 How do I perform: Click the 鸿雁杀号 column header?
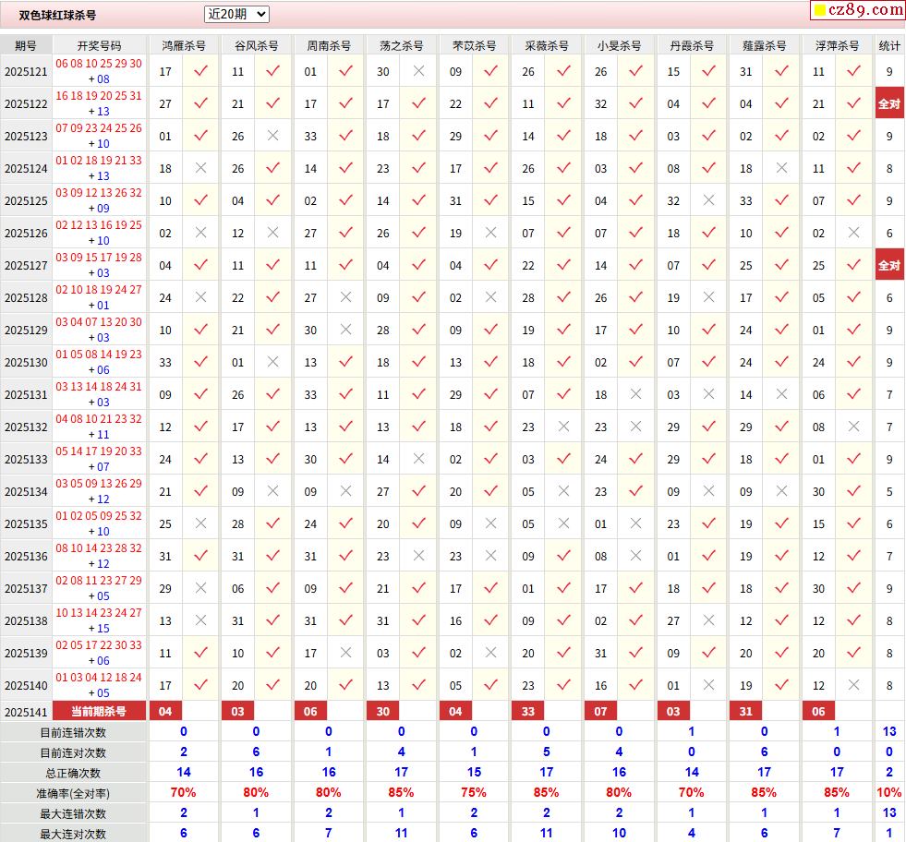[183, 45]
